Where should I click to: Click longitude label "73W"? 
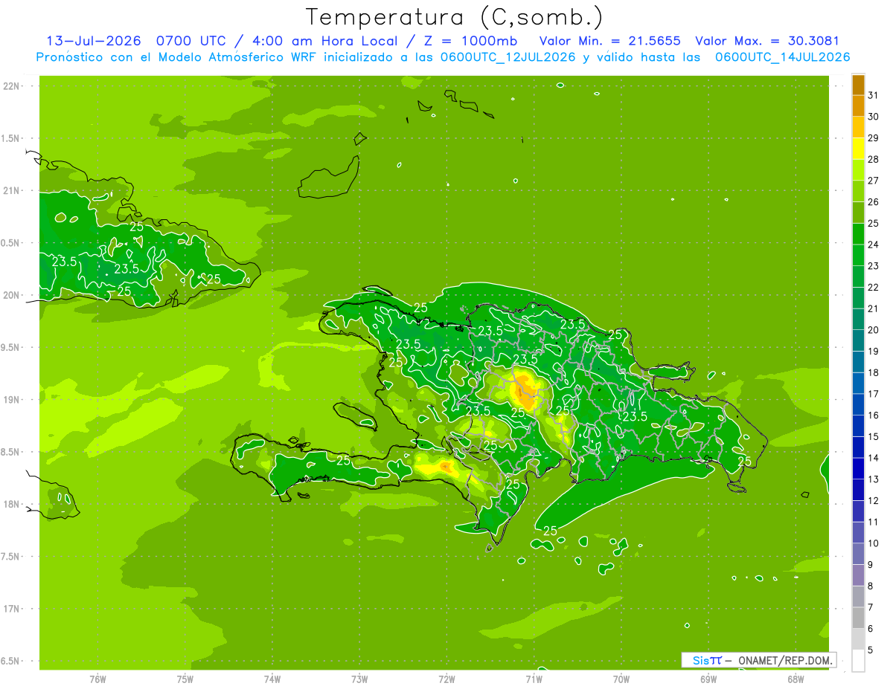[x=359, y=679]
